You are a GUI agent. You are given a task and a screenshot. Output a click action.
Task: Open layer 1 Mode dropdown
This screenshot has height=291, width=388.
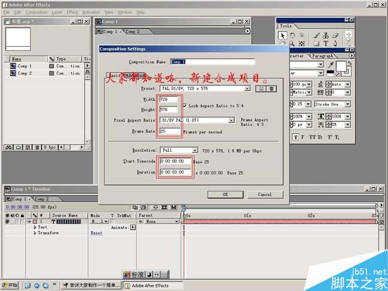coord(100,221)
